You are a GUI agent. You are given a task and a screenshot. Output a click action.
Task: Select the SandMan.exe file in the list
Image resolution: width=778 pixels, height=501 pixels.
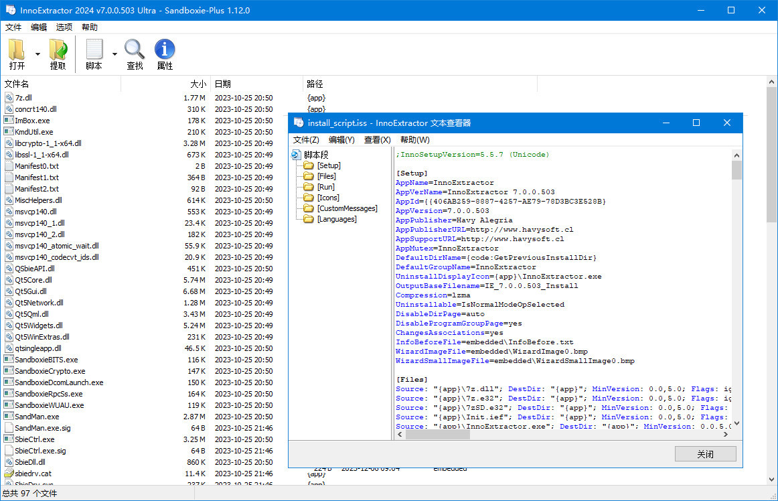(x=37, y=416)
